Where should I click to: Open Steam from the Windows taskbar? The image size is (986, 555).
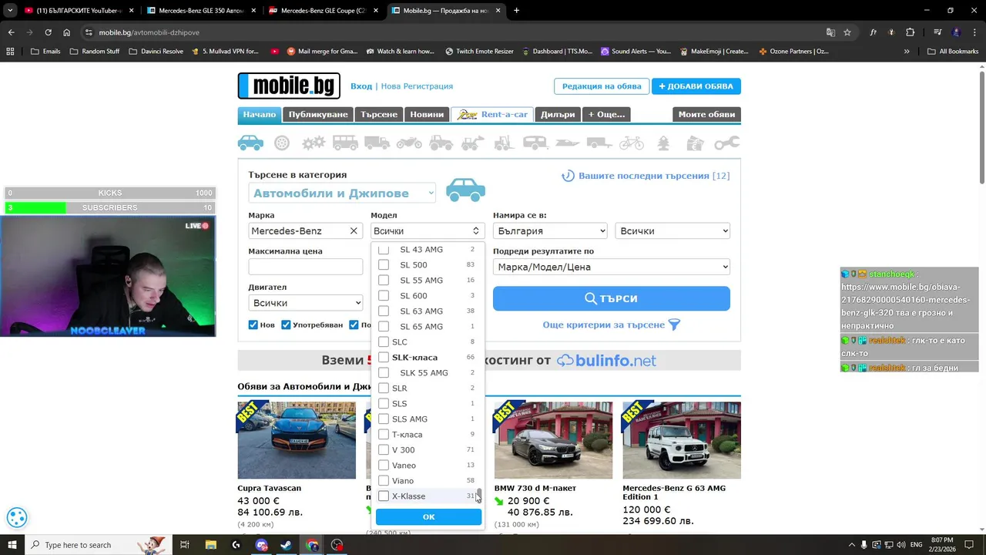[x=286, y=545]
